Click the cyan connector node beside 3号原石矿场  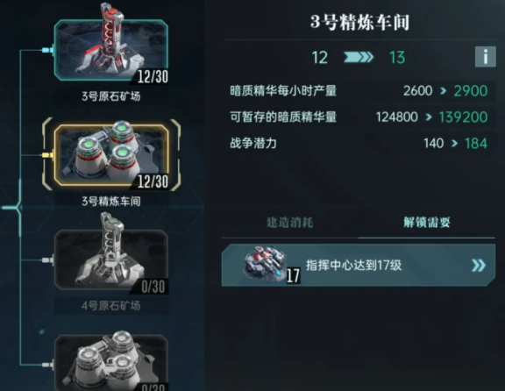(47, 50)
